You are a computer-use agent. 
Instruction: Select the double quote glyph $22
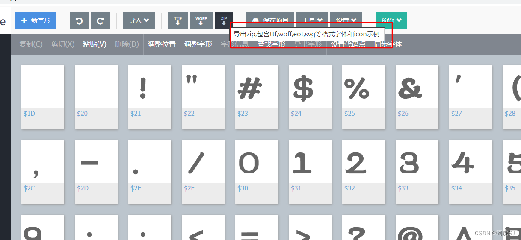coord(203,97)
